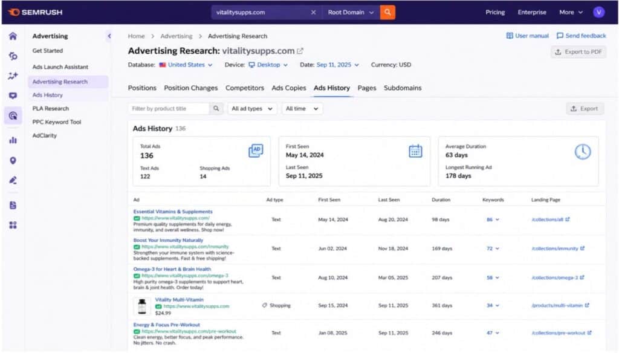The image size is (619, 353).
Task: Expand the 72 keywords dropdown
Action: 493,248
